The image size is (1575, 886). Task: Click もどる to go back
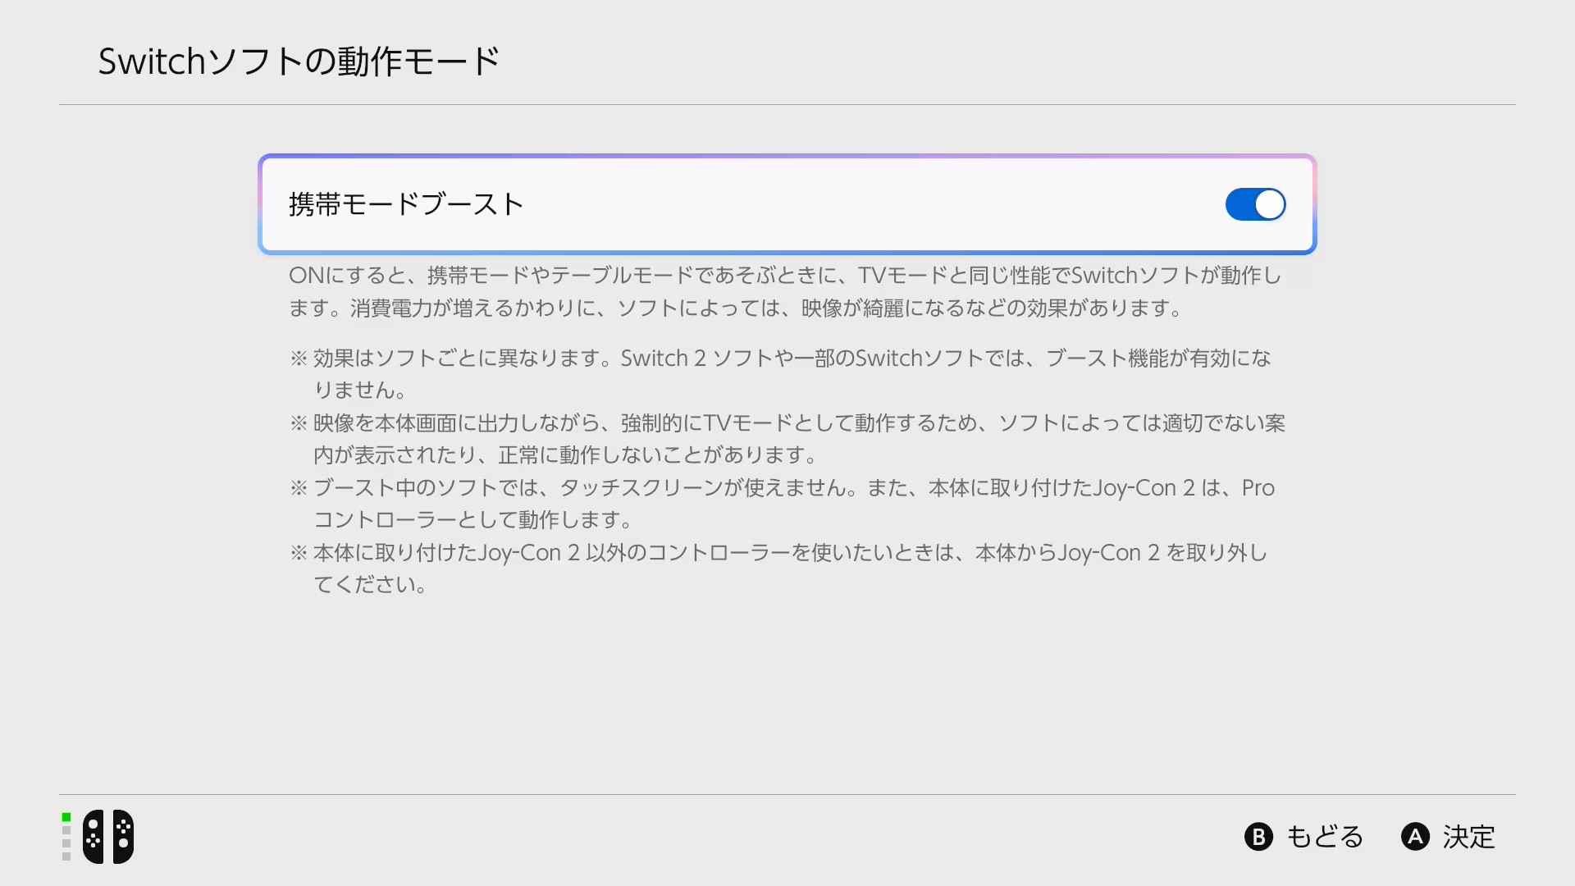point(1324,838)
